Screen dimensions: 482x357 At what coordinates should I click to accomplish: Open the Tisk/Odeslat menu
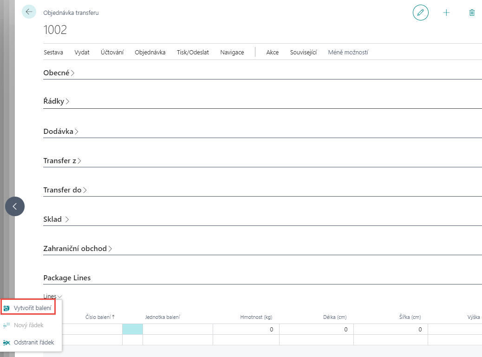[193, 53]
